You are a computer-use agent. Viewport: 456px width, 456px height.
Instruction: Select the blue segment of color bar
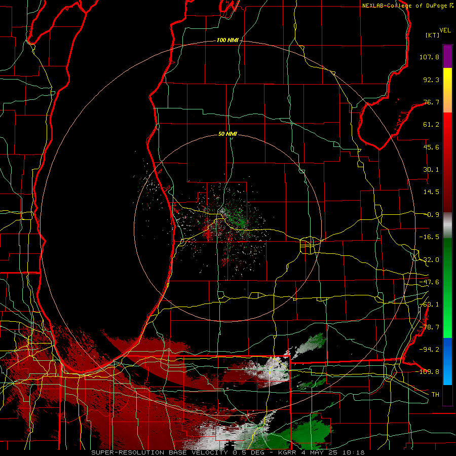coord(447,361)
